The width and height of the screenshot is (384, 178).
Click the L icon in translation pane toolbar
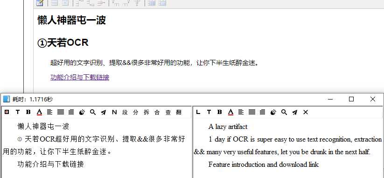[x=198, y=112]
